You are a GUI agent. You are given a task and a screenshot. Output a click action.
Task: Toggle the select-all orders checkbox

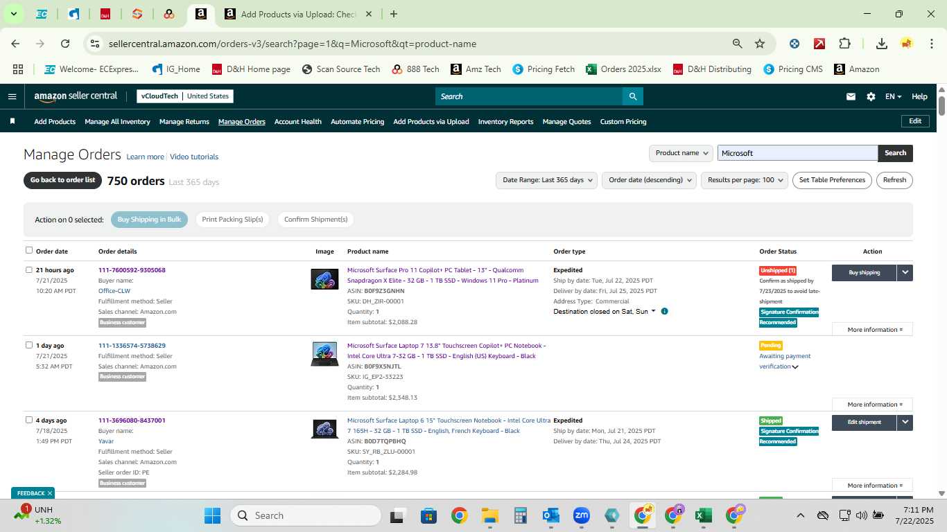[29, 250]
